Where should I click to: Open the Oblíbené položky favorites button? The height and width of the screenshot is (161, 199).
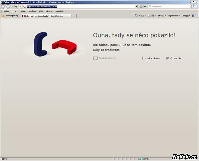pyautogui.click(x=10, y=16)
